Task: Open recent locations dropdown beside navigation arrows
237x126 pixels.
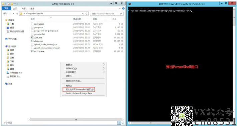Action: coord(13,14)
